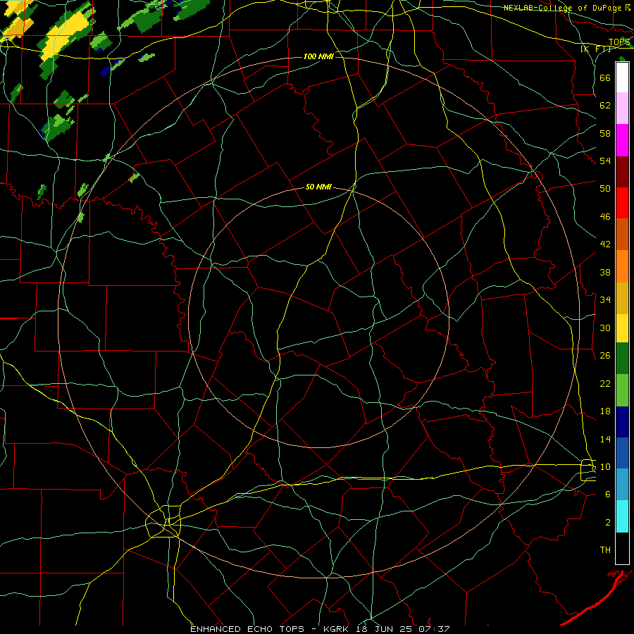Click the cyan 2-6 kft legend swatch
This screenshot has width=634, height=634.
[x=622, y=516]
